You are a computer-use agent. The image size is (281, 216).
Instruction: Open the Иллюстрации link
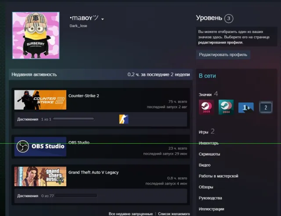pos(212,209)
